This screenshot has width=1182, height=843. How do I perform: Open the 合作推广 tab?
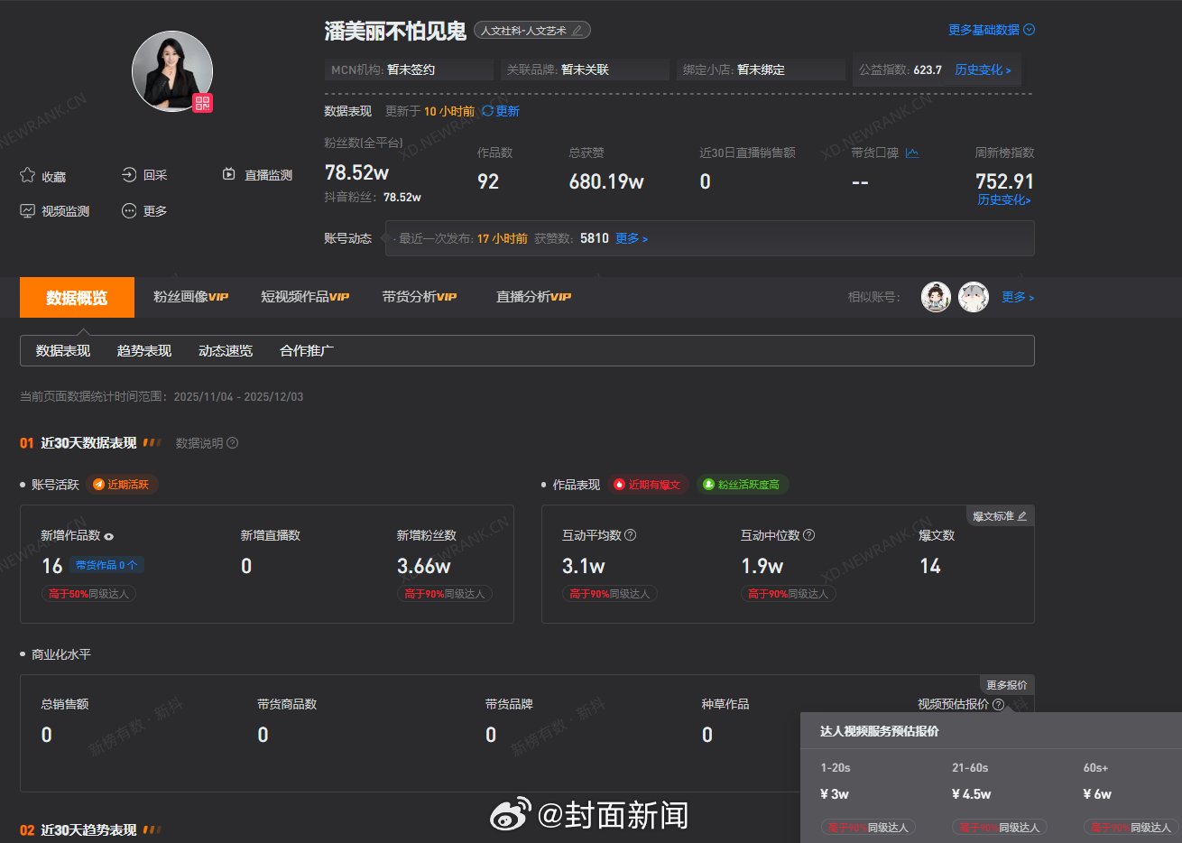[x=307, y=350]
